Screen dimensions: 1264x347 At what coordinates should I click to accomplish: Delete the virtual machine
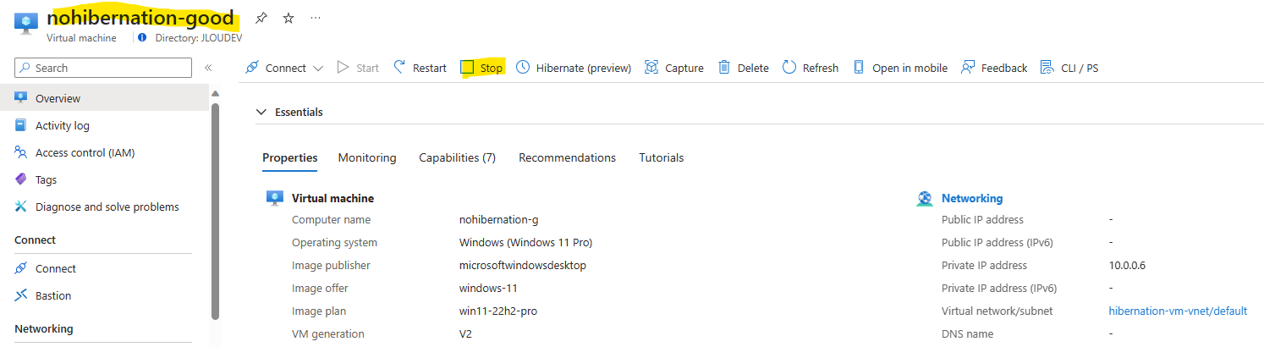tap(744, 68)
